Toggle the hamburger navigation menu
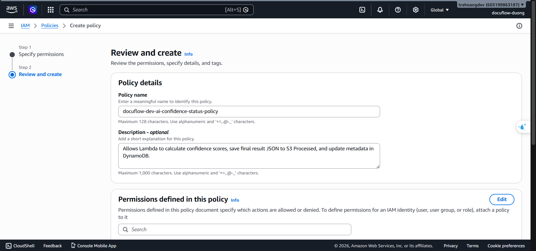The width and height of the screenshot is (536, 251). 11,26
